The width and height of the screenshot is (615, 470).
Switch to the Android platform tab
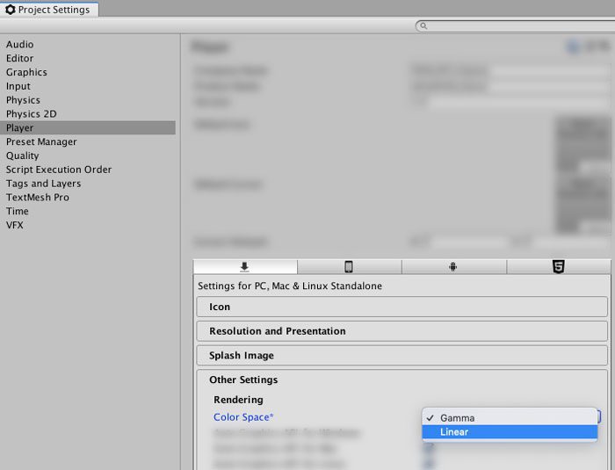click(453, 267)
